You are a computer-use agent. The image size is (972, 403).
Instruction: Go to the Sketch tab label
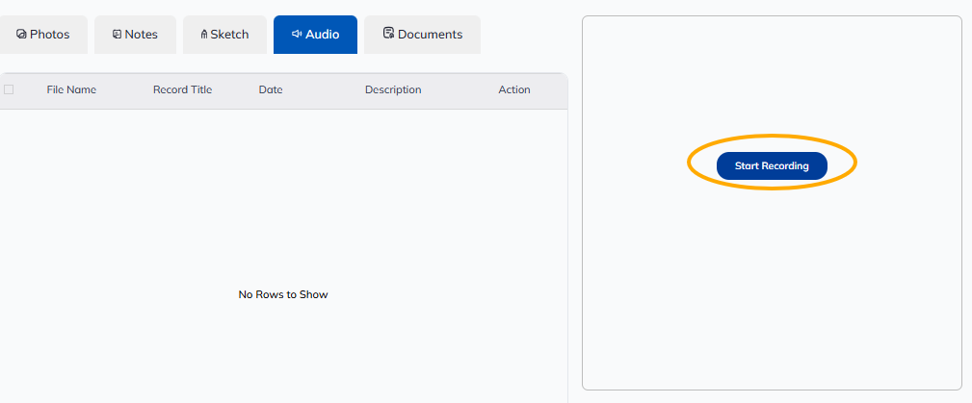pos(229,35)
